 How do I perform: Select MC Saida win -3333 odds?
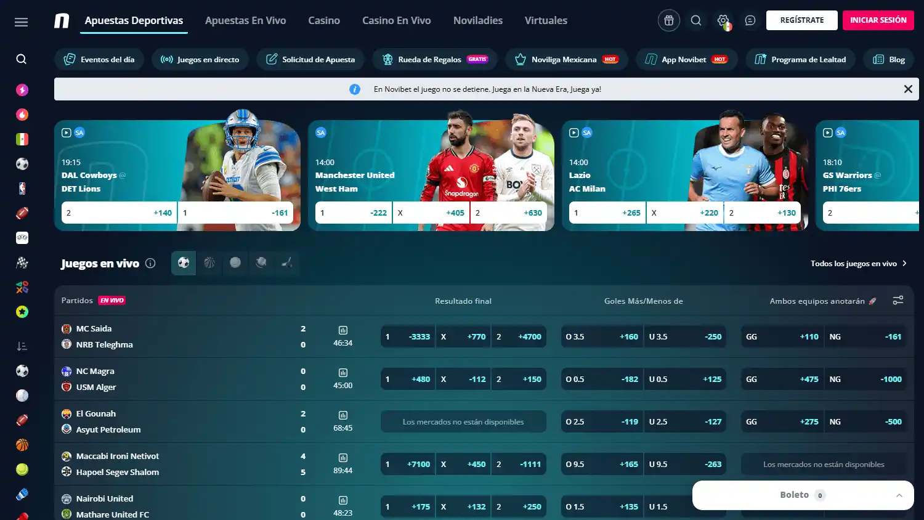point(408,336)
